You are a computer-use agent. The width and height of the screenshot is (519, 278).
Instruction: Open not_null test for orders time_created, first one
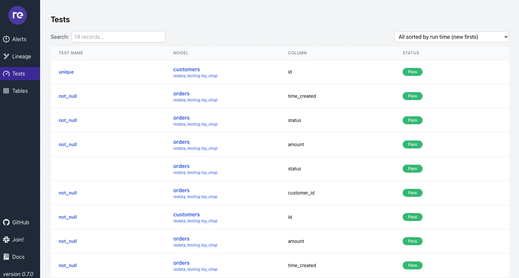68,96
